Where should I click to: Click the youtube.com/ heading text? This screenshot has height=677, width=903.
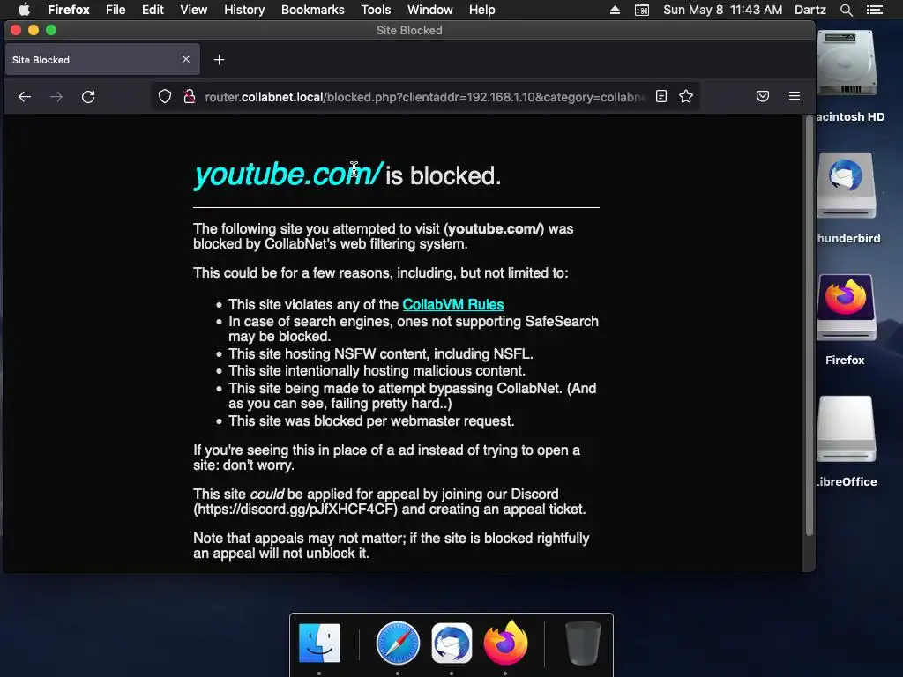pyautogui.click(x=288, y=175)
